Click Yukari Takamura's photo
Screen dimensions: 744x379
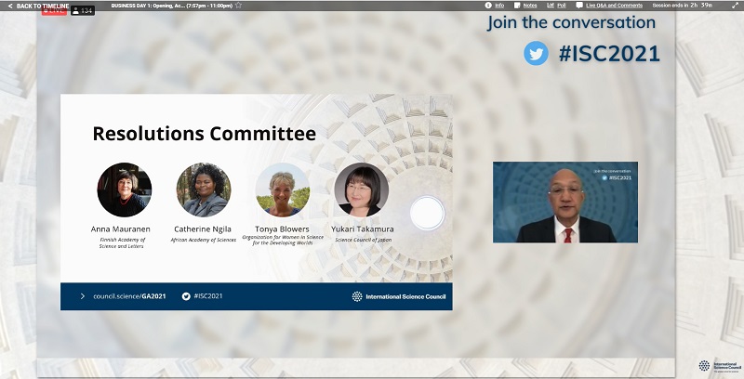click(x=362, y=189)
